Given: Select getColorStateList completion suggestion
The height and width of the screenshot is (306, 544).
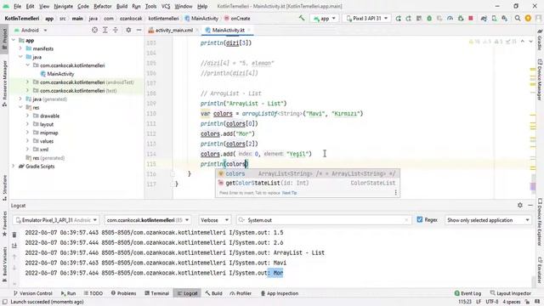Looking at the screenshot, I should [308, 183].
